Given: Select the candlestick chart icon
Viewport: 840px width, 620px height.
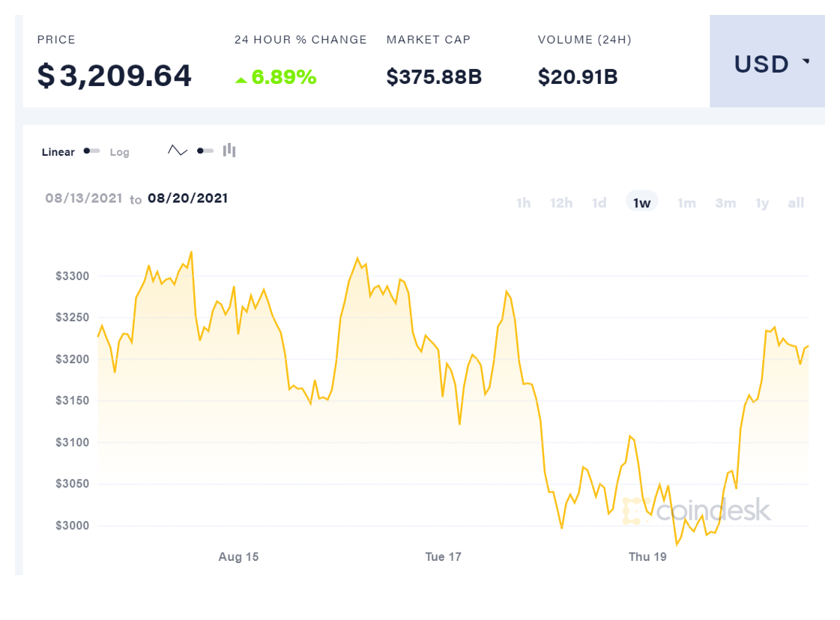Looking at the screenshot, I should point(229,151).
